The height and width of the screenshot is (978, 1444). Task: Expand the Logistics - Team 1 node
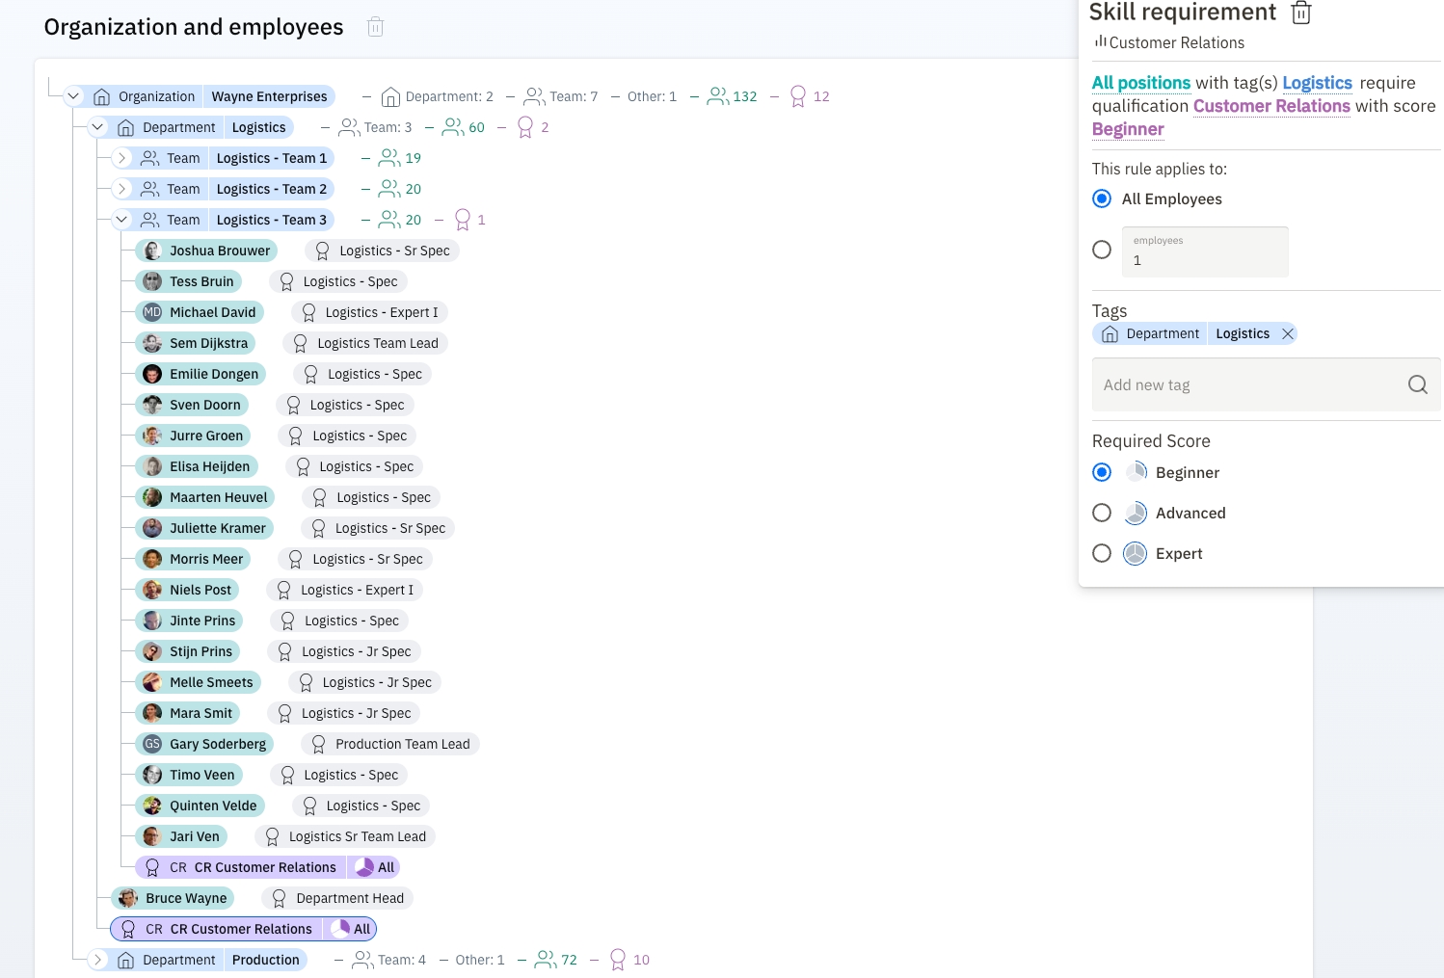[122, 158]
